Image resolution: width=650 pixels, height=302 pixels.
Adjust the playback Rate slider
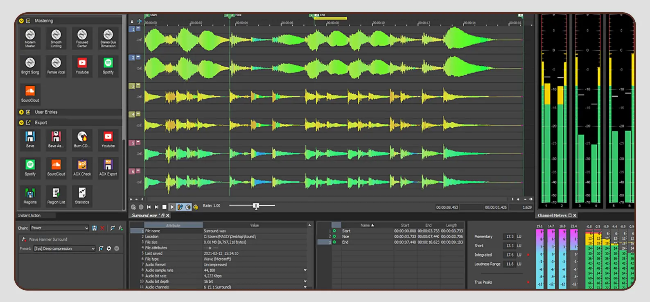pos(256,206)
